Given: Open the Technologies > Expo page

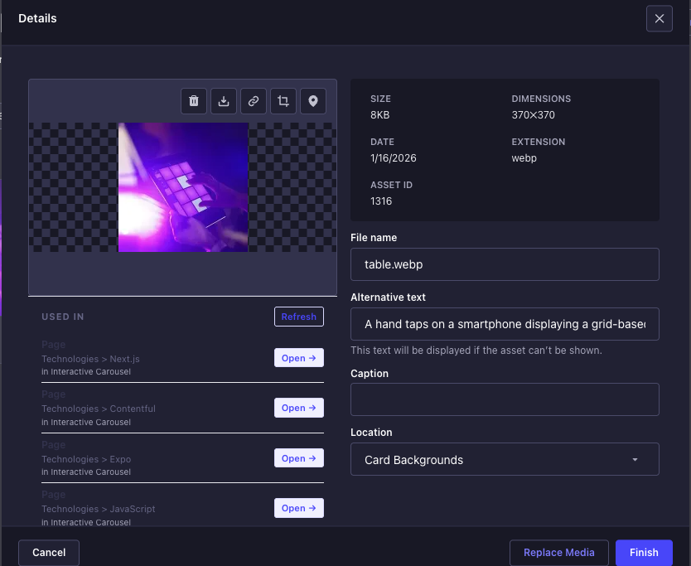Looking at the screenshot, I should pyautogui.click(x=299, y=458).
